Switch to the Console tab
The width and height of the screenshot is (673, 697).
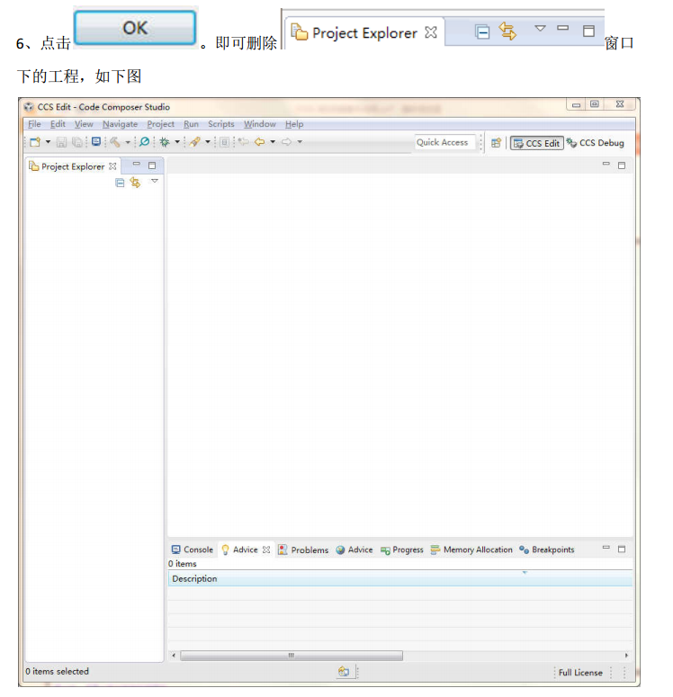coord(193,550)
